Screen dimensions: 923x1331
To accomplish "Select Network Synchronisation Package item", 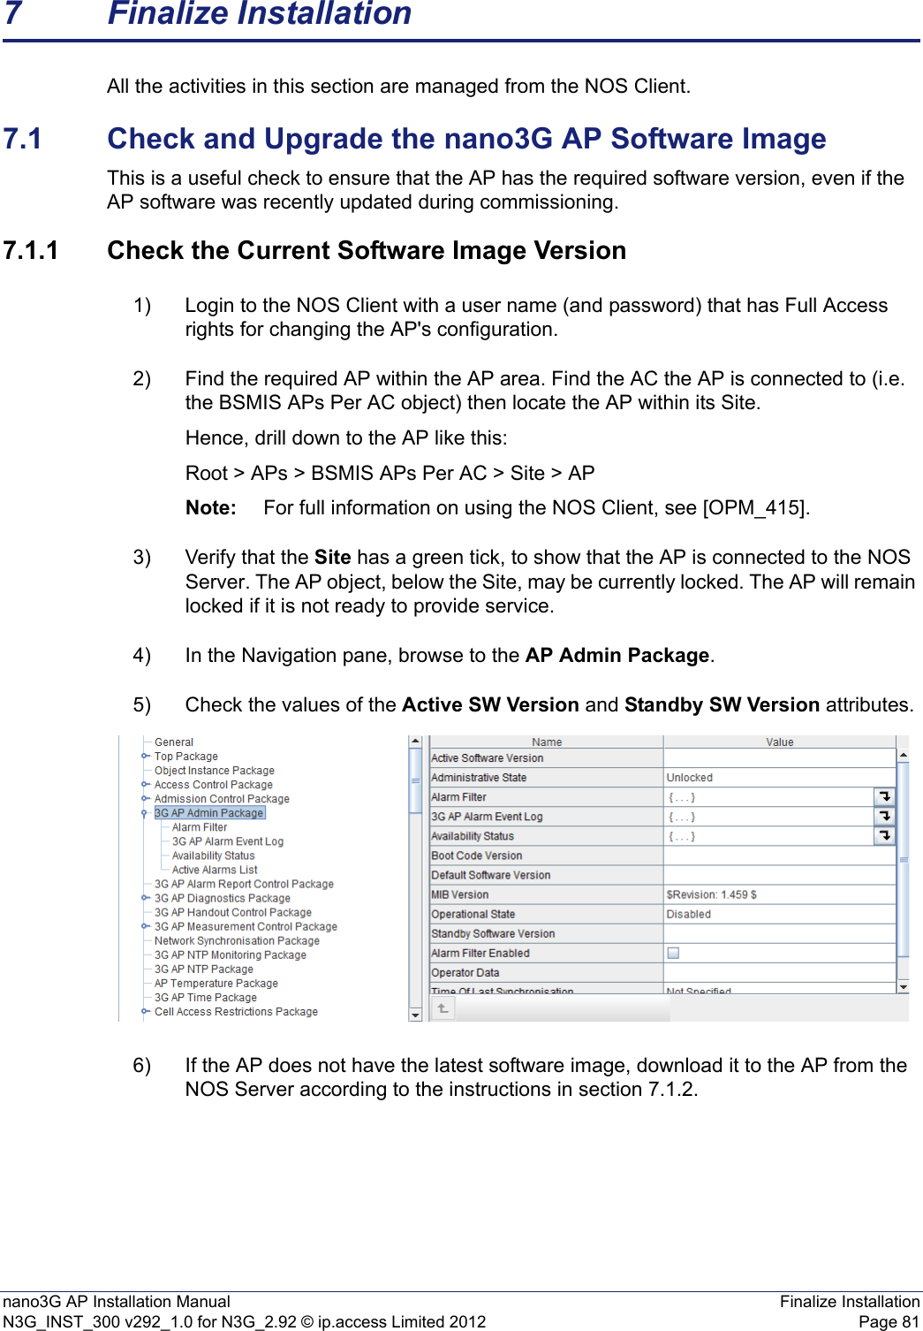I will coord(237,940).
